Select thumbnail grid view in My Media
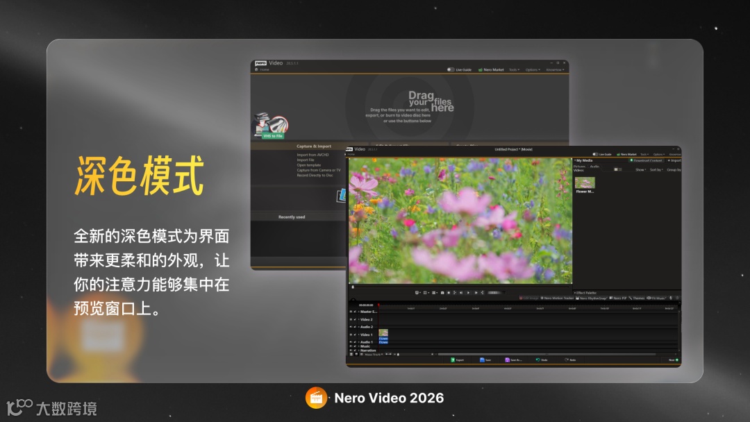Viewport: 750px width, 422px height. 616,169
